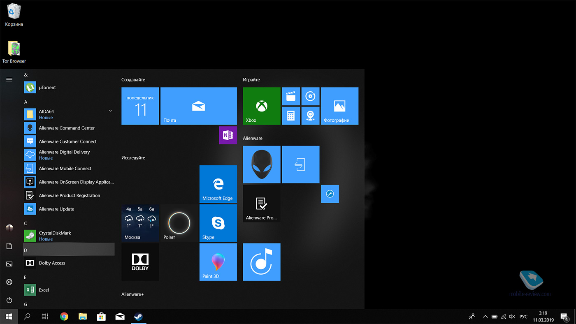Select the Tor Browser desktop icon
The width and height of the screenshot is (576, 324).
click(x=14, y=52)
